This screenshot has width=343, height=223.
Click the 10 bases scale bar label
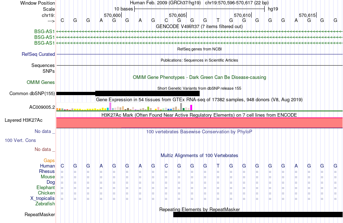(123, 9)
